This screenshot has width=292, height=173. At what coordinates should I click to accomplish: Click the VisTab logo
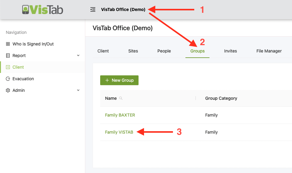pyautogui.click(x=42, y=9)
